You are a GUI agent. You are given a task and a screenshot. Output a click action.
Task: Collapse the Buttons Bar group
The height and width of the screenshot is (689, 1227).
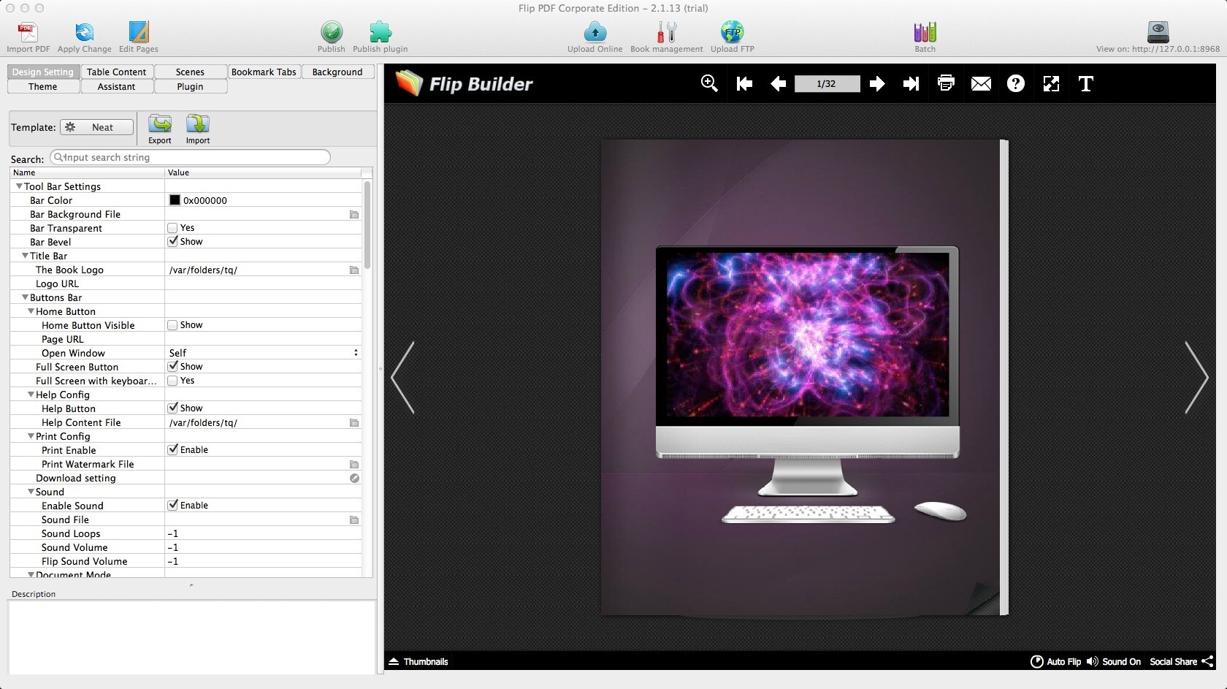coord(25,297)
